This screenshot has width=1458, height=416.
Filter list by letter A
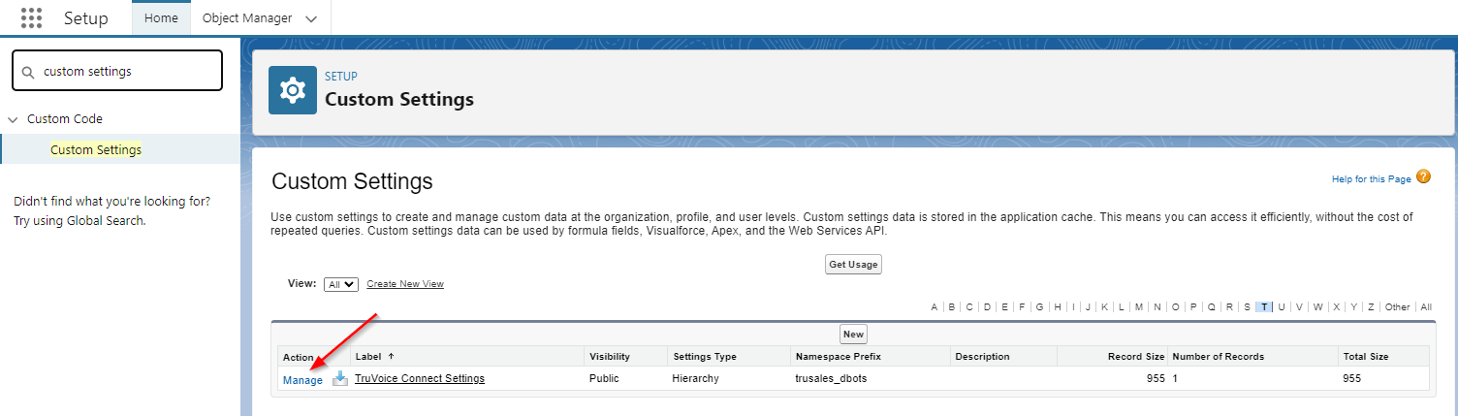pos(935,307)
